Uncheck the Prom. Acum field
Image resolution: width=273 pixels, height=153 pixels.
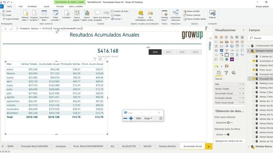[254, 70]
